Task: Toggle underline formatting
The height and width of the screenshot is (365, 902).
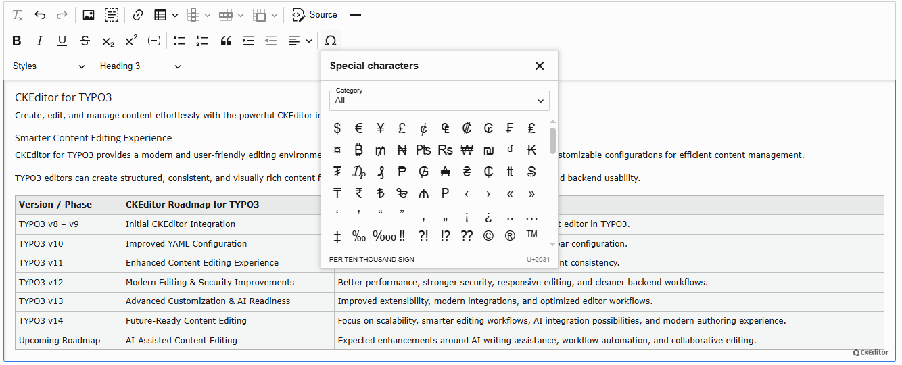Action: (x=62, y=41)
